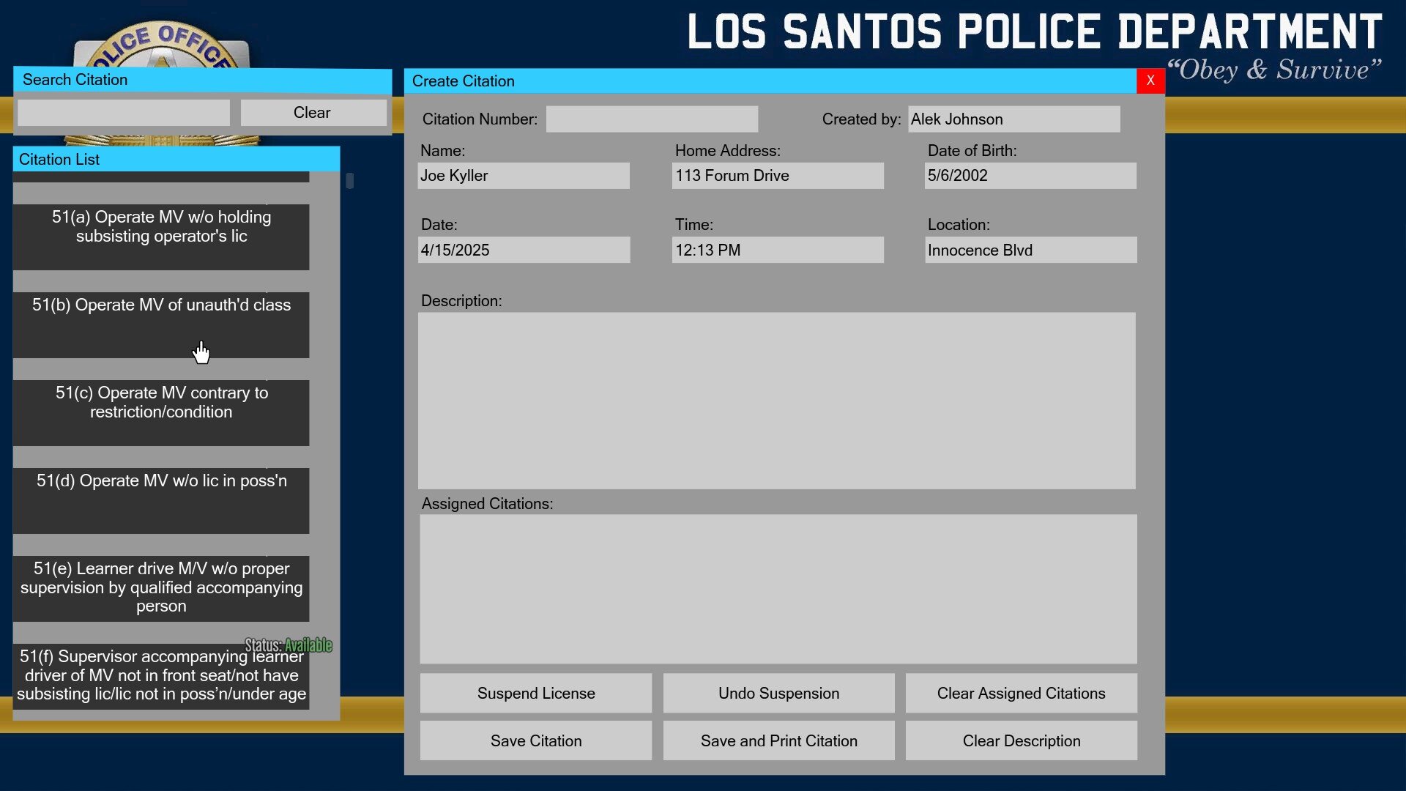Select 51(b) Operate MV of unauth'd class
1406x791 pixels.
point(161,324)
